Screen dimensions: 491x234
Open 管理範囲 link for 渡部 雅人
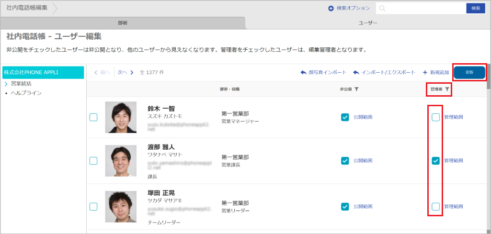(x=454, y=161)
